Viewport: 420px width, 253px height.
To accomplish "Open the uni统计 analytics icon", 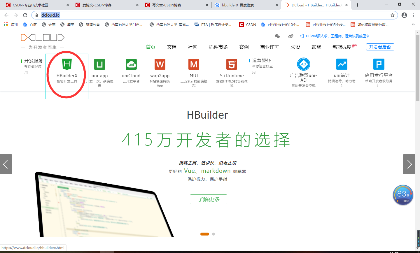I will click(x=342, y=64).
